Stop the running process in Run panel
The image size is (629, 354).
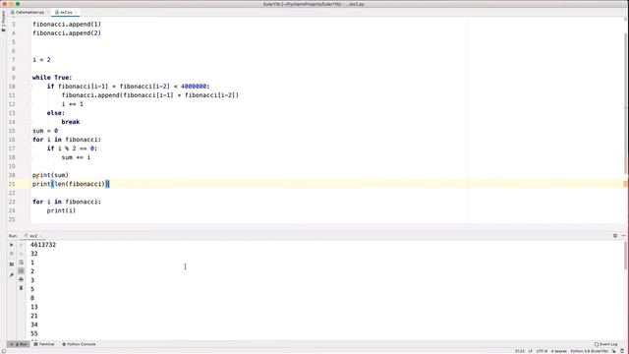click(x=11, y=254)
